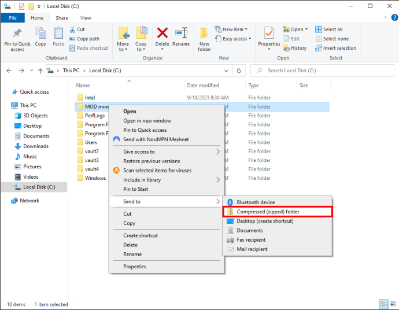Click History in the Open group
Screen dimensions: 399x310
(295, 48)
